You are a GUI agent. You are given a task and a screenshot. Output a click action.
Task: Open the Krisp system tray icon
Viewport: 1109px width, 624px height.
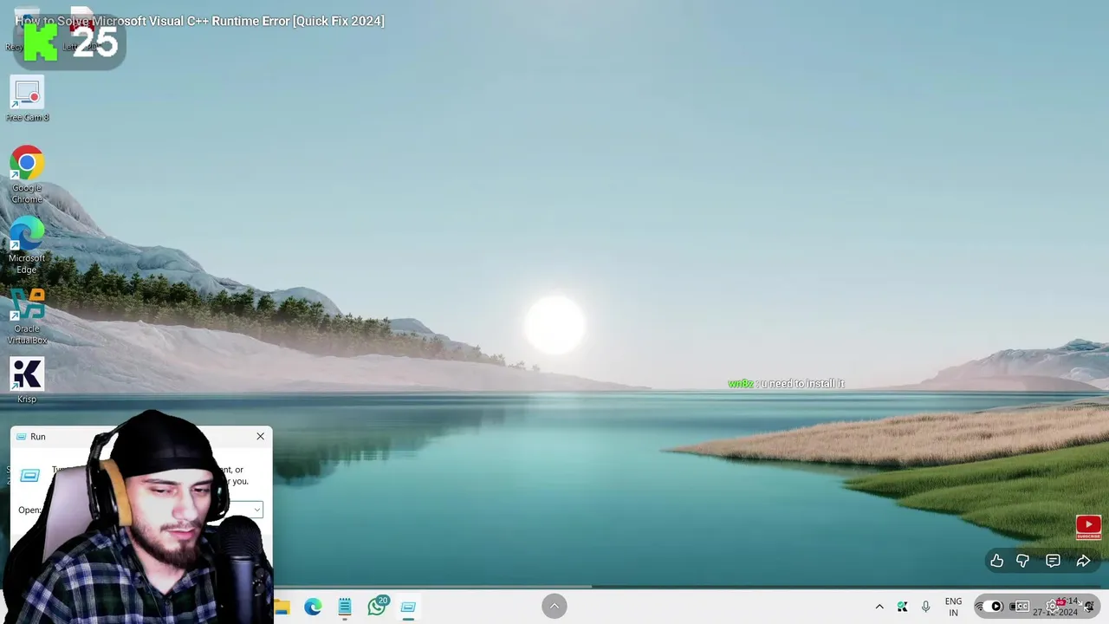902,607
